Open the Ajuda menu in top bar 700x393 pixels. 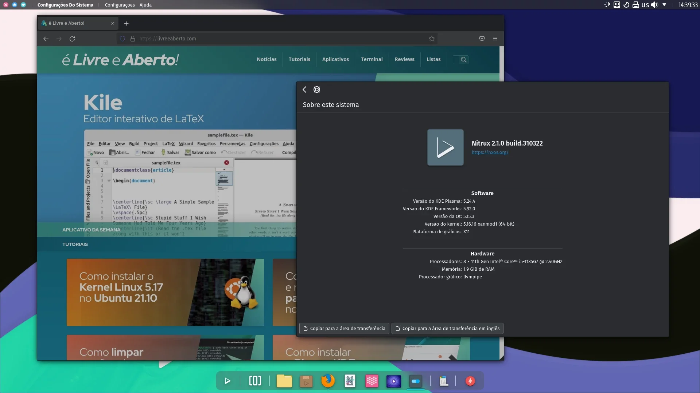point(145,5)
